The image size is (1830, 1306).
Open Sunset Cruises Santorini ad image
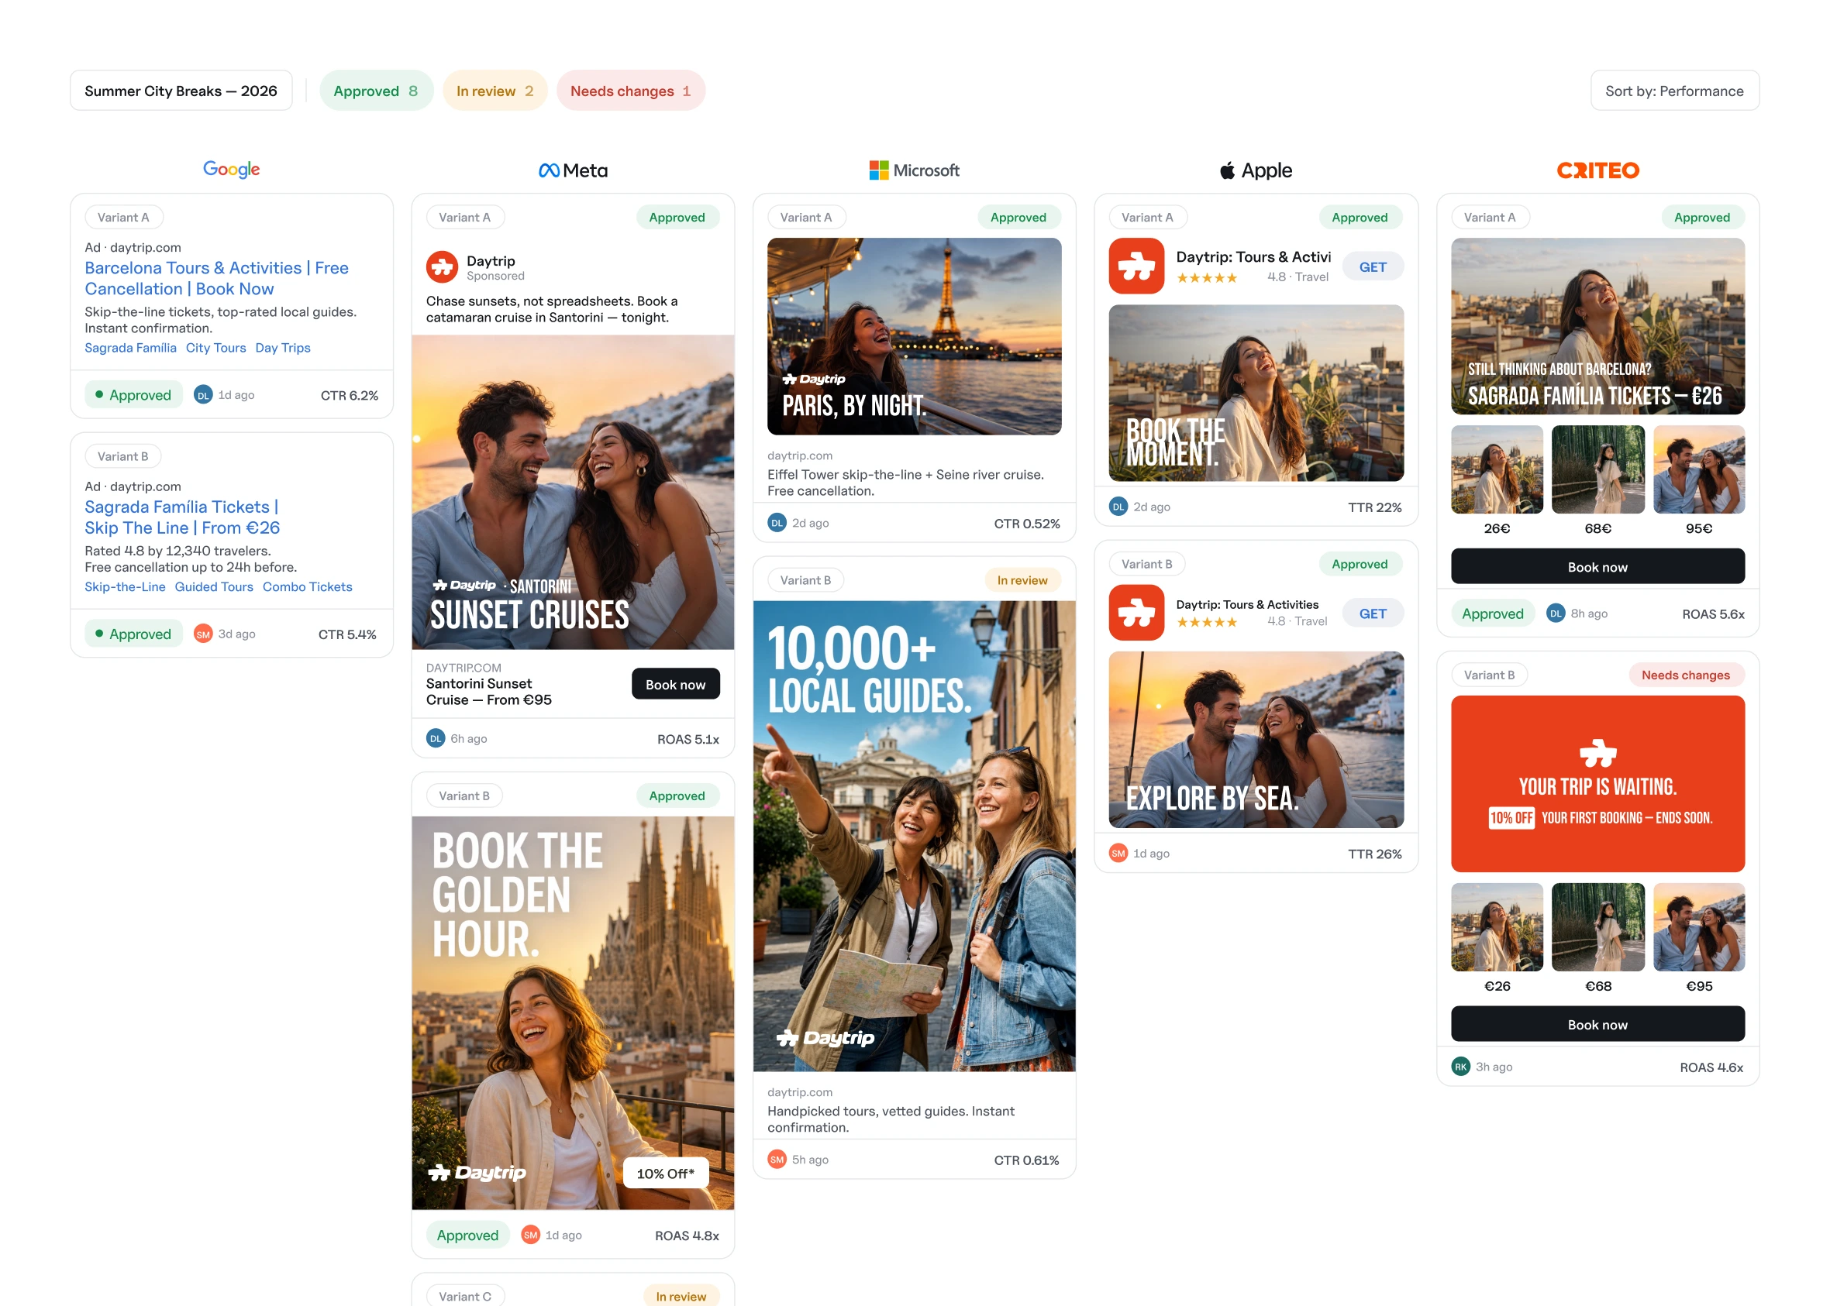click(x=573, y=492)
